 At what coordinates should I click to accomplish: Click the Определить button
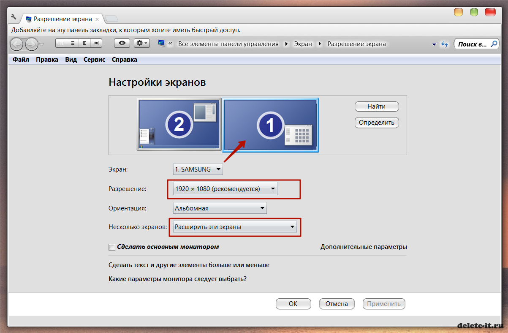pos(376,123)
